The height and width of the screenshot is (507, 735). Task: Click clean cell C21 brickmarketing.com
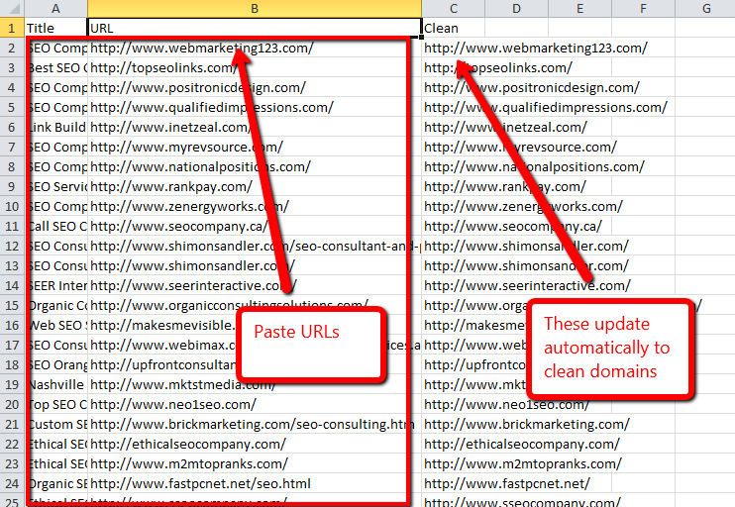coord(454,424)
